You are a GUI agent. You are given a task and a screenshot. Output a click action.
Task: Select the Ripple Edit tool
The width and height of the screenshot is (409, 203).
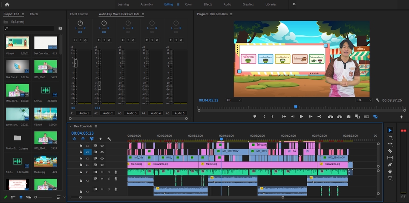coord(390,144)
